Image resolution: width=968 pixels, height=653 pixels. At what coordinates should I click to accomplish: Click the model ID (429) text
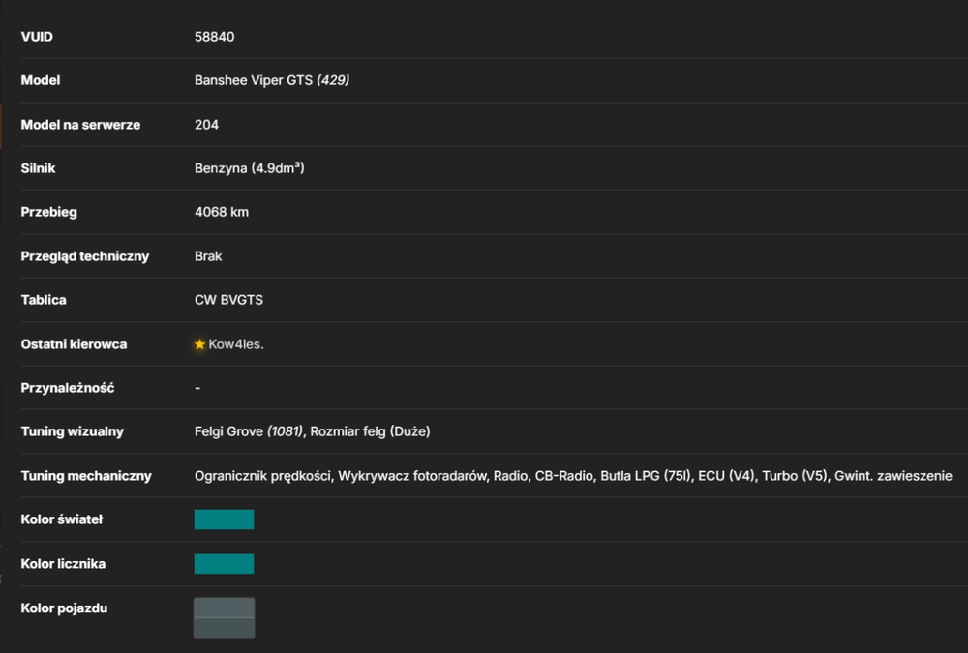[333, 80]
